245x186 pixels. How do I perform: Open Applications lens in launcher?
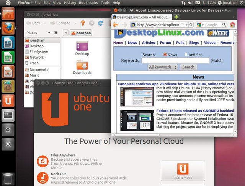click(8, 130)
